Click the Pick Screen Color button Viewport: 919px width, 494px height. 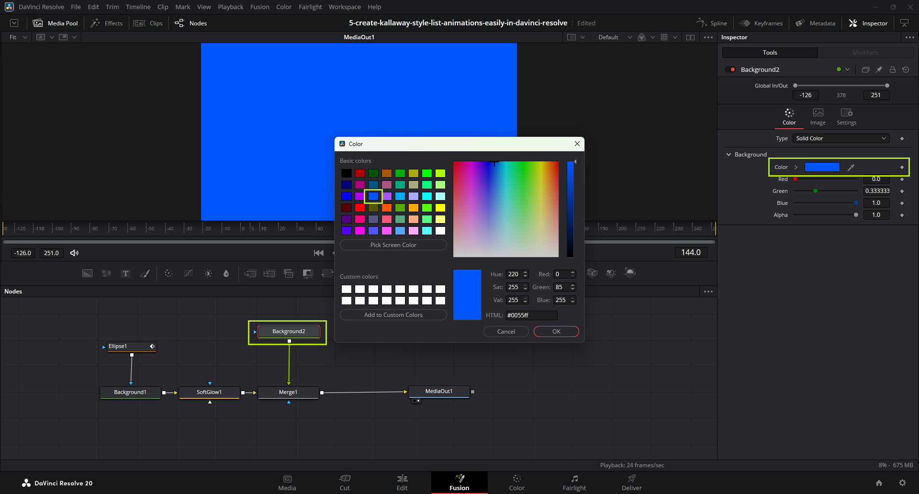pos(393,245)
